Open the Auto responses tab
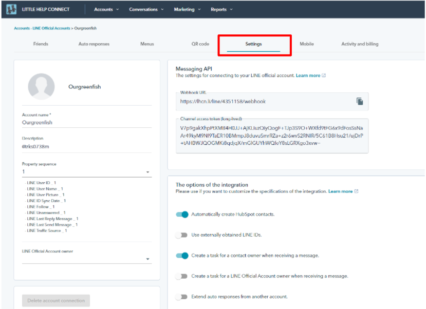This screenshot has height=309, width=426. [x=94, y=44]
